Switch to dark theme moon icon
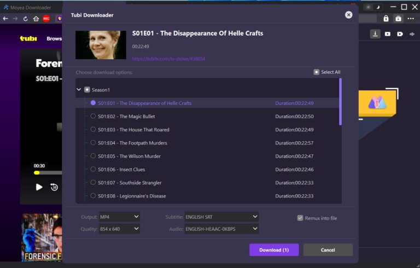 point(378,7)
